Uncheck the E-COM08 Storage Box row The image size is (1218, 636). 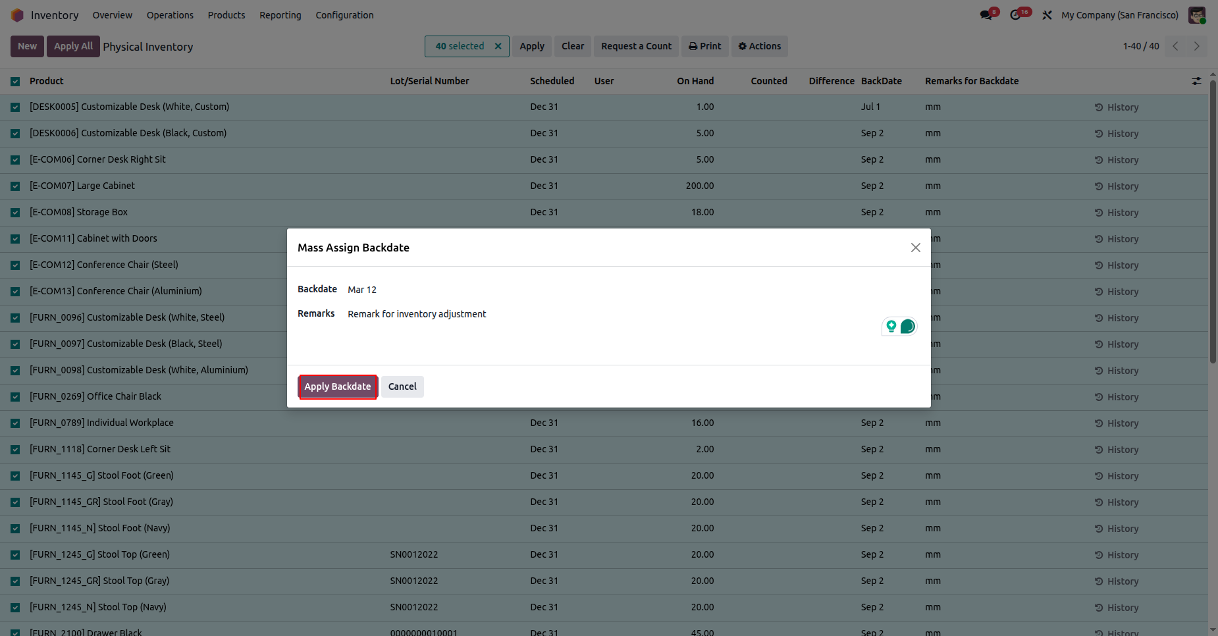click(x=15, y=213)
